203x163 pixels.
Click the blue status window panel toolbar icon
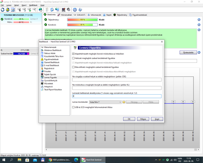pos(13,10)
